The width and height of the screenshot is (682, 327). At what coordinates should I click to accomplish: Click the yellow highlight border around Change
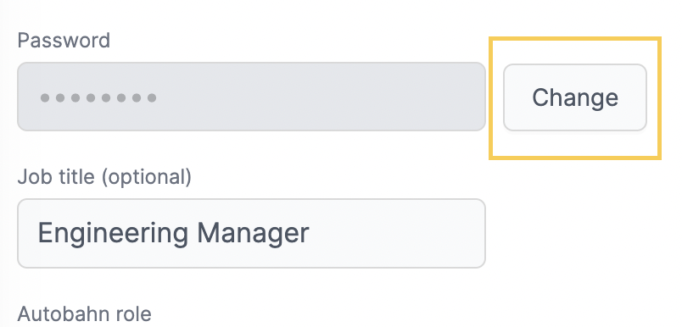click(x=575, y=39)
